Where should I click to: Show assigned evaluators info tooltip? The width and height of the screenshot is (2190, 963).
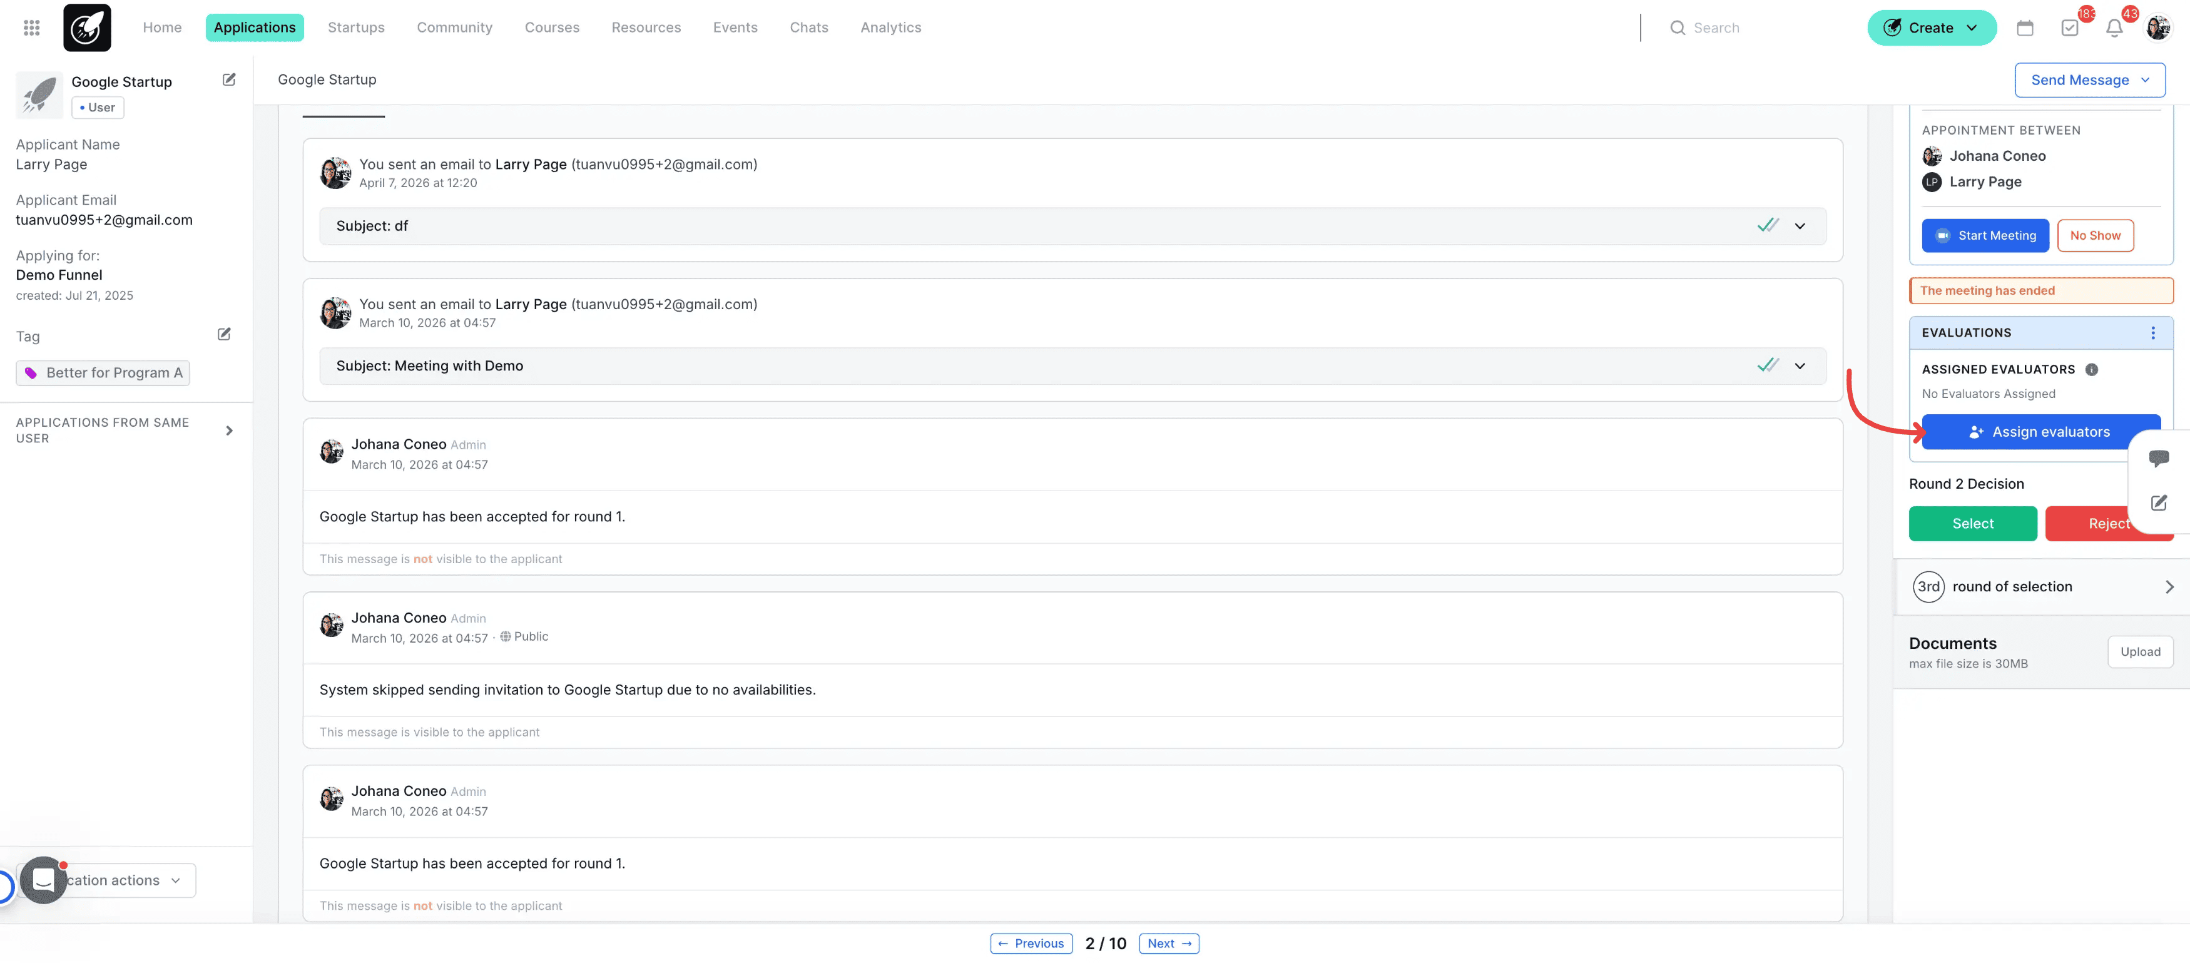pyautogui.click(x=2091, y=370)
